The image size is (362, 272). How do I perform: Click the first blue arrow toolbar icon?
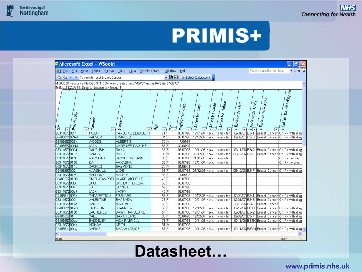click(70, 78)
